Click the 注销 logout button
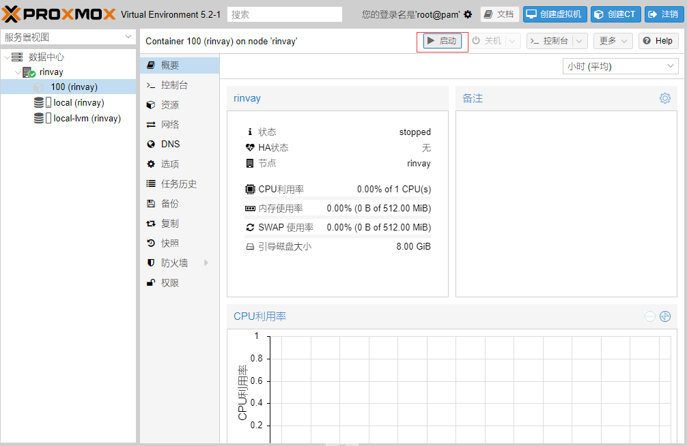This screenshot has width=687, height=446. (x=664, y=14)
